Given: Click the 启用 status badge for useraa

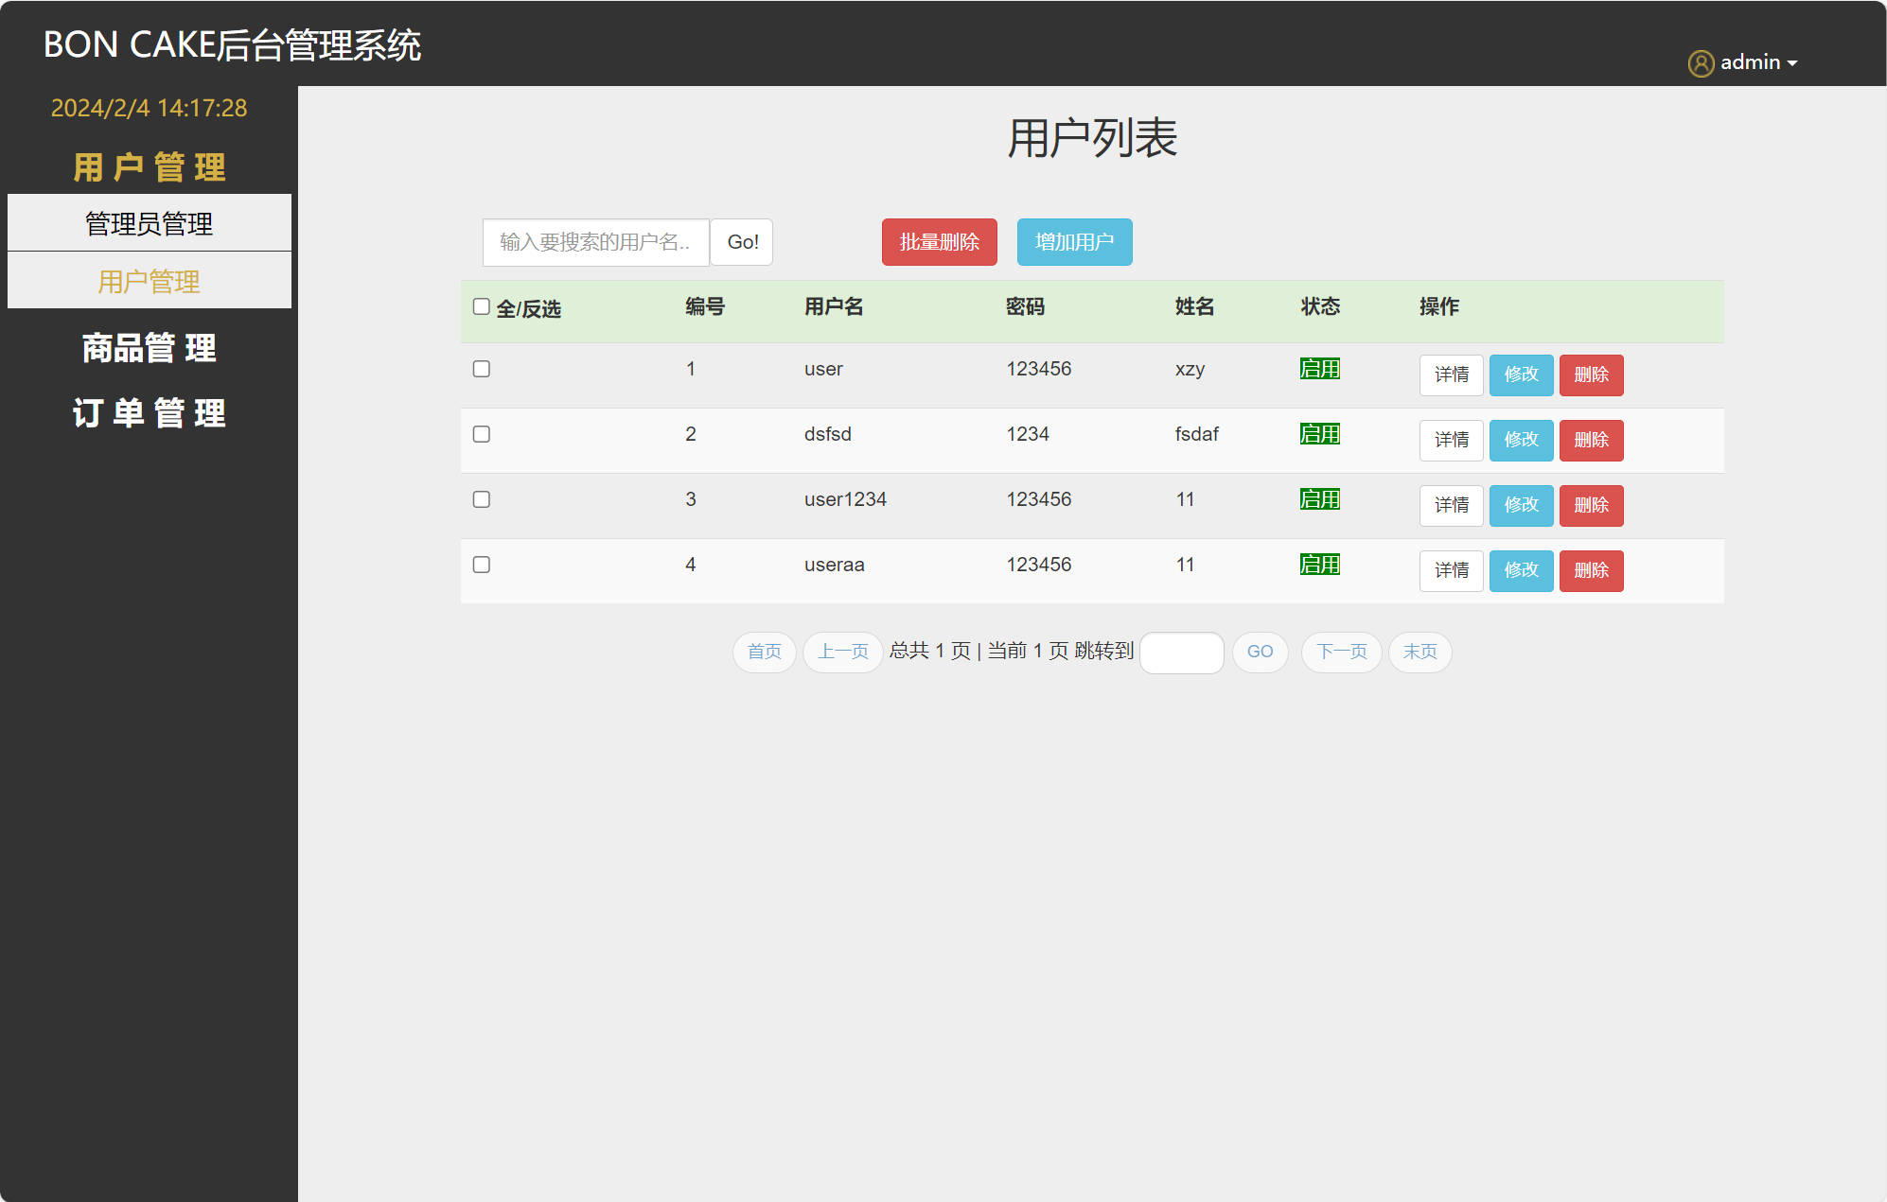Looking at the screenshot, I should tap(1319, 565).
